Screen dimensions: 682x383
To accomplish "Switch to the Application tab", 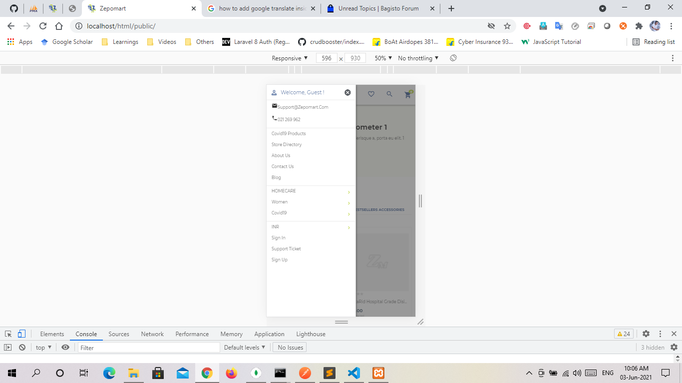I will coord(269,334).
